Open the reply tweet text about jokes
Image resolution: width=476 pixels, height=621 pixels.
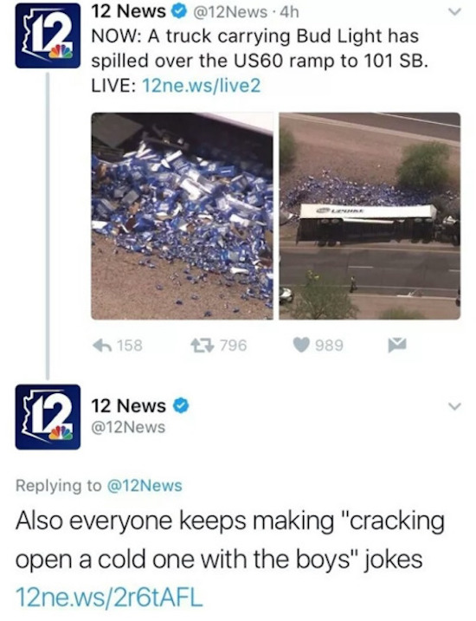click(229, 540)
